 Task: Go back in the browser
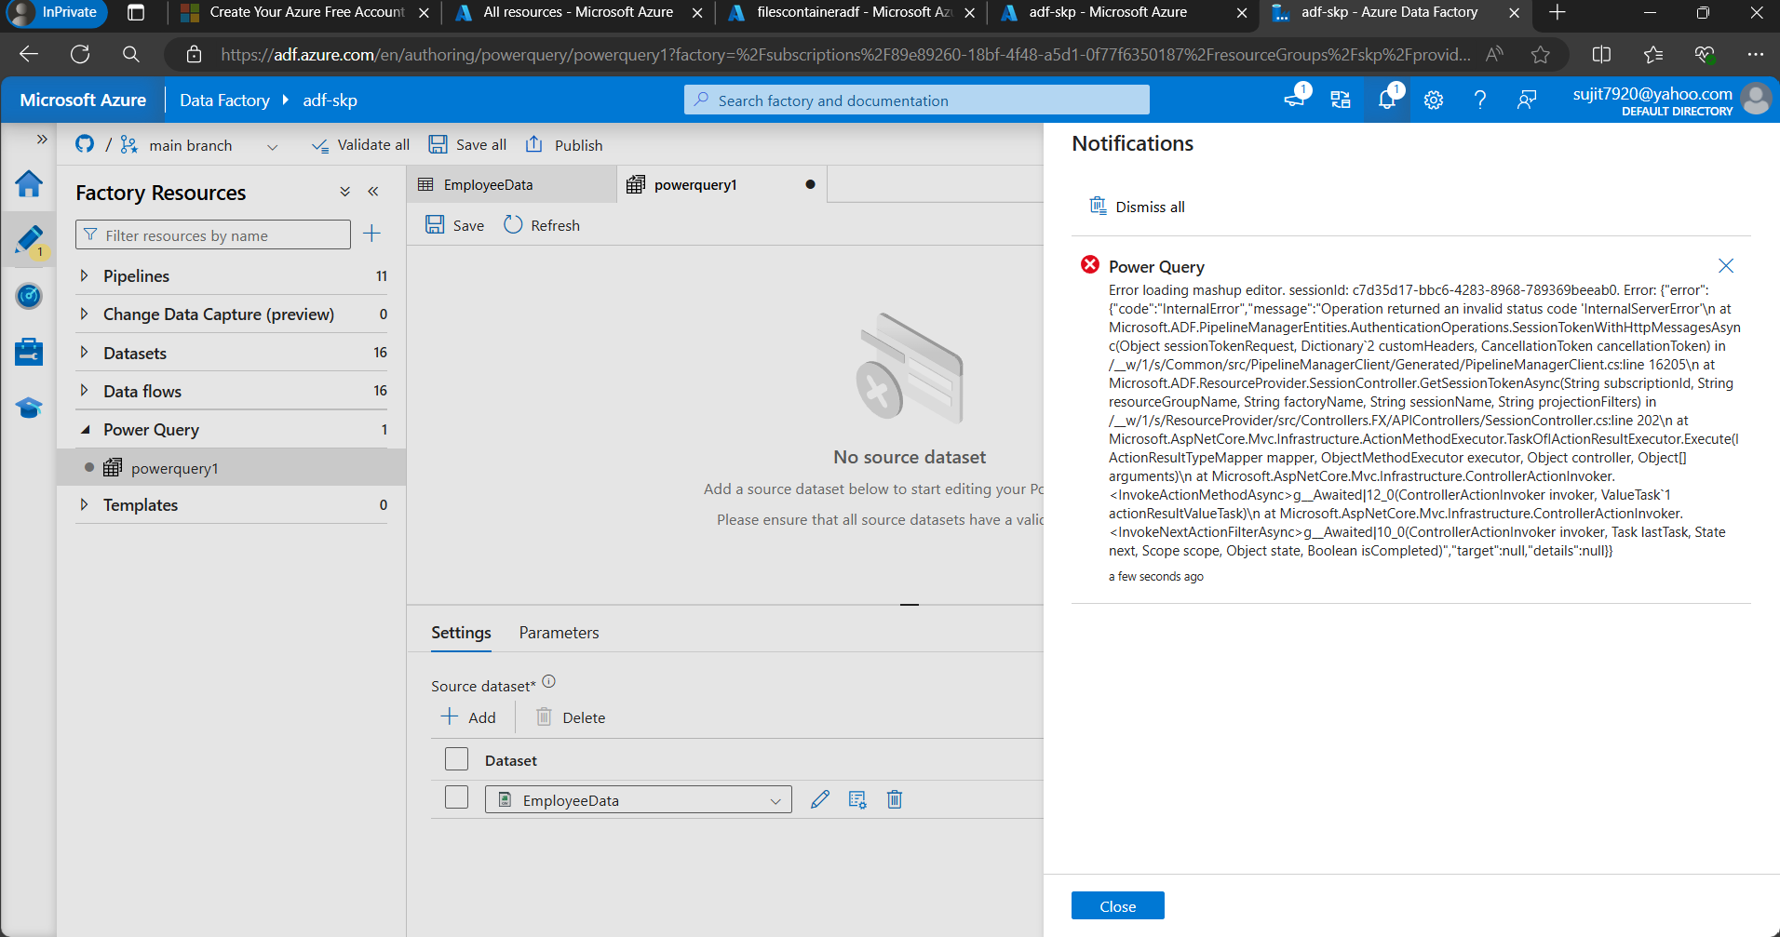29,54
